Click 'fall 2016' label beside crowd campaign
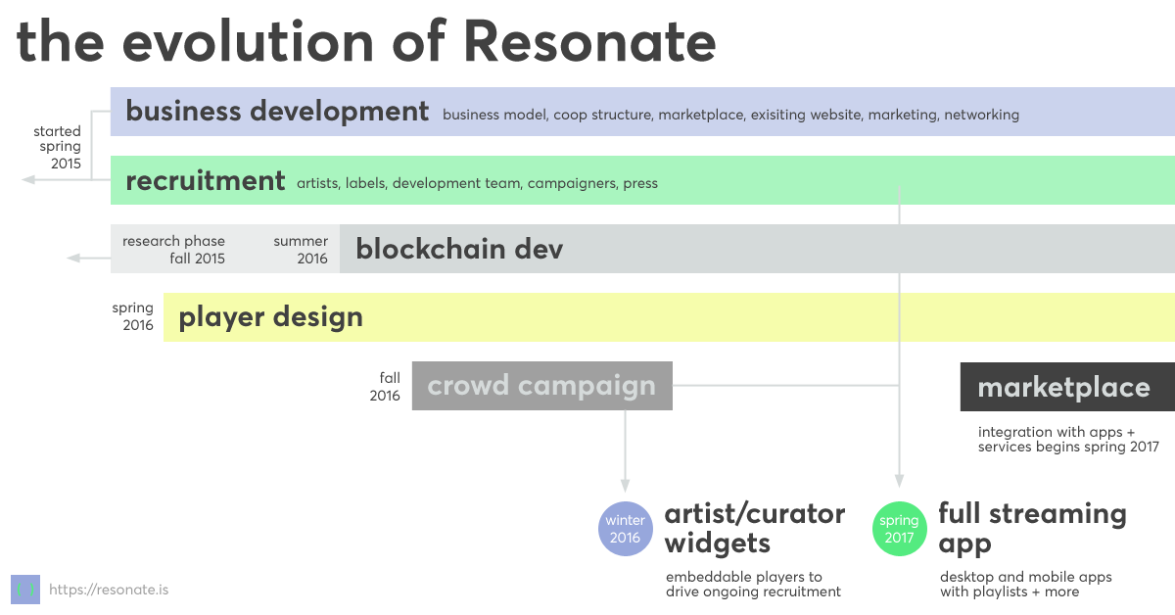1175x615 pixels. (x=385, y=387)
